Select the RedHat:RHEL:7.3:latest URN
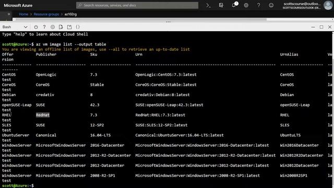334x188 pixels. coord(160,115)
